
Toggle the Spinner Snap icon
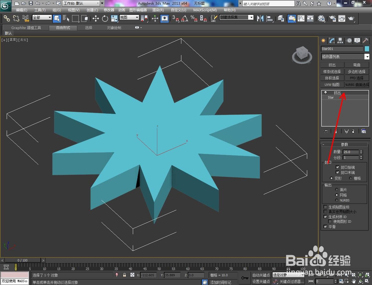click(203, 19)
